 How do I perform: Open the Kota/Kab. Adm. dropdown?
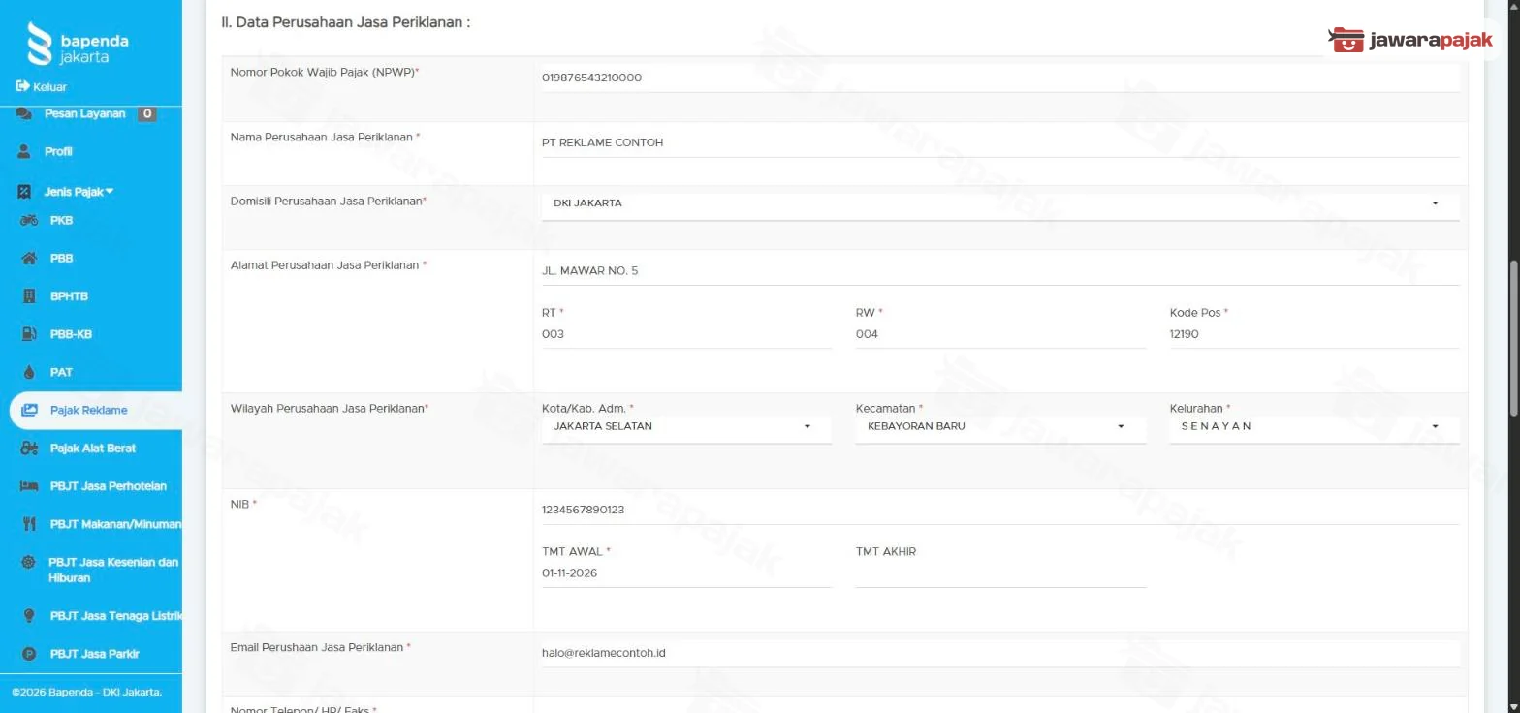click(x=686, y=426)
